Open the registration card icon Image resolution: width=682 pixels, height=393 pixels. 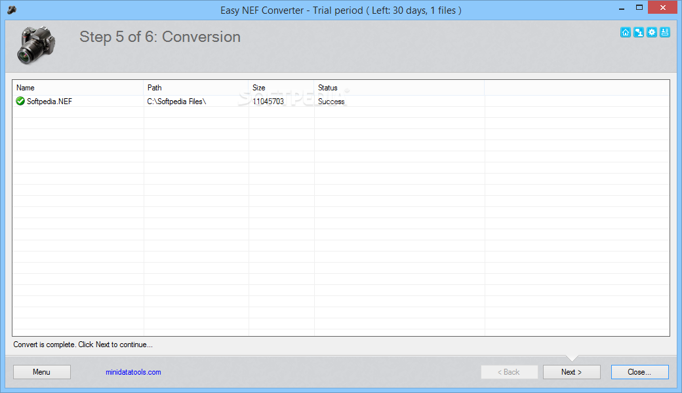tap(664, 32)
